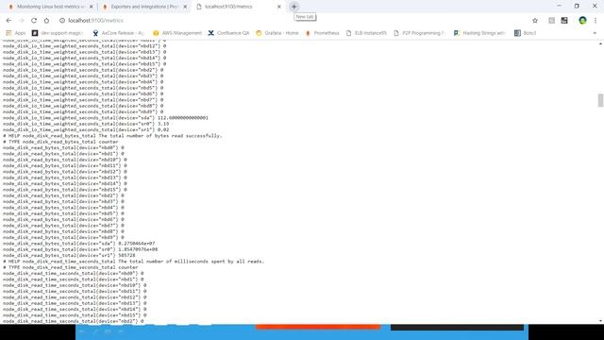Open the green profile avatar

tap(582, 21)
